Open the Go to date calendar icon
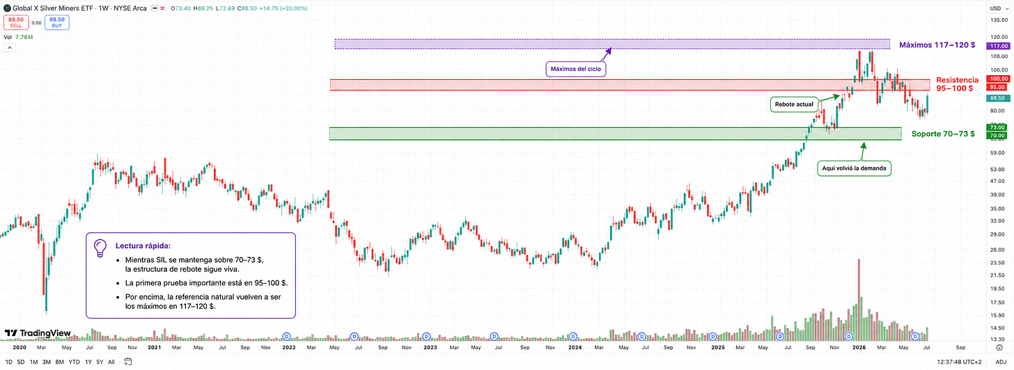The height and width of the screenshot is (370, 1014). tap(128, 362)
